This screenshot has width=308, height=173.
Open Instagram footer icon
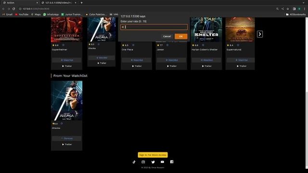point(143,162)
